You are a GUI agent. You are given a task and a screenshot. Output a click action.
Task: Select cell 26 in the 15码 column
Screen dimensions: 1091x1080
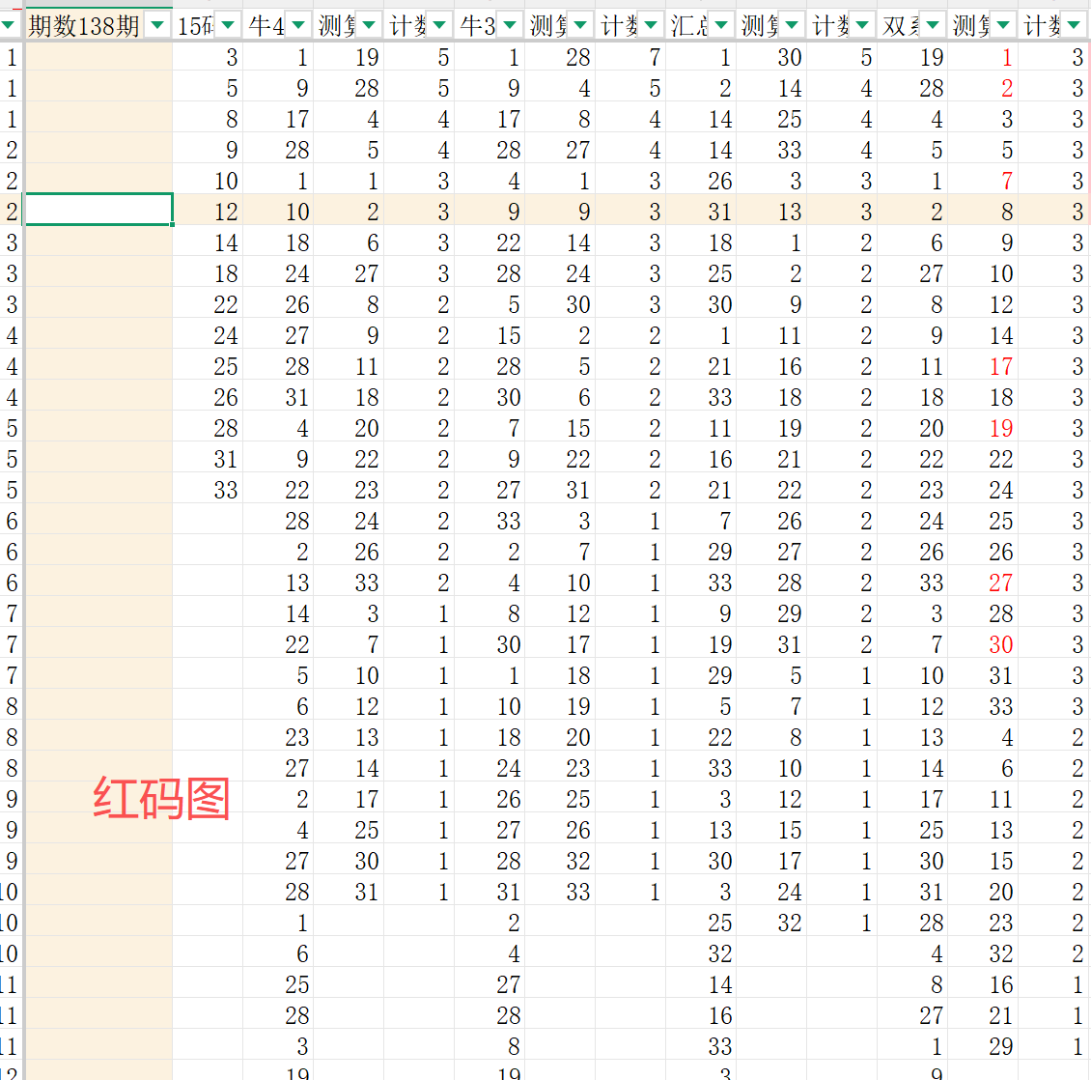pos(208,397)
